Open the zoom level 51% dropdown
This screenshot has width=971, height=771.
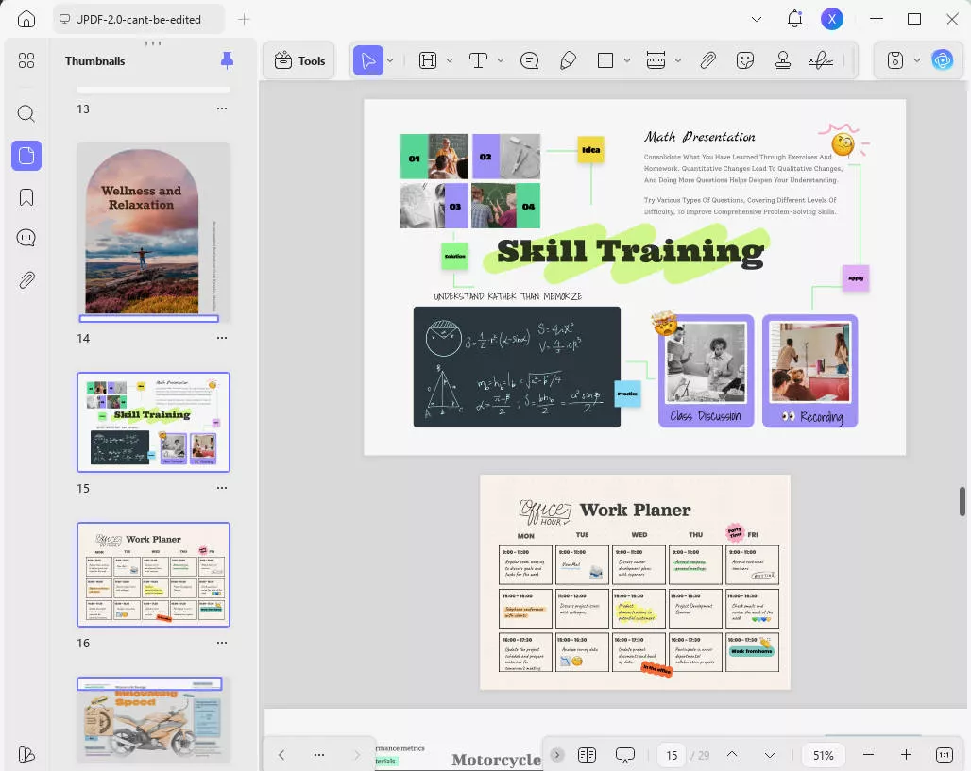(823, 755)
